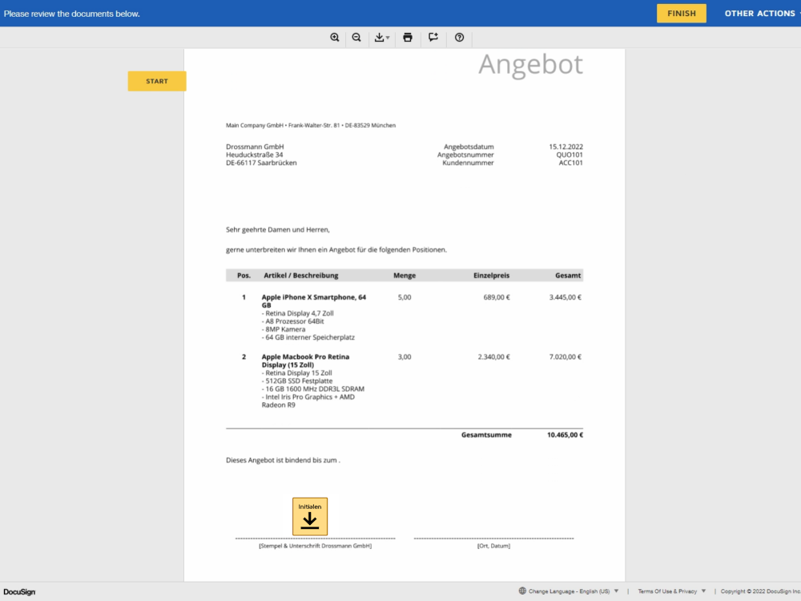The height and width of the screenshot is (601, 801).
Task: Select quote number QUO101
Action: (x=570, y=155)
